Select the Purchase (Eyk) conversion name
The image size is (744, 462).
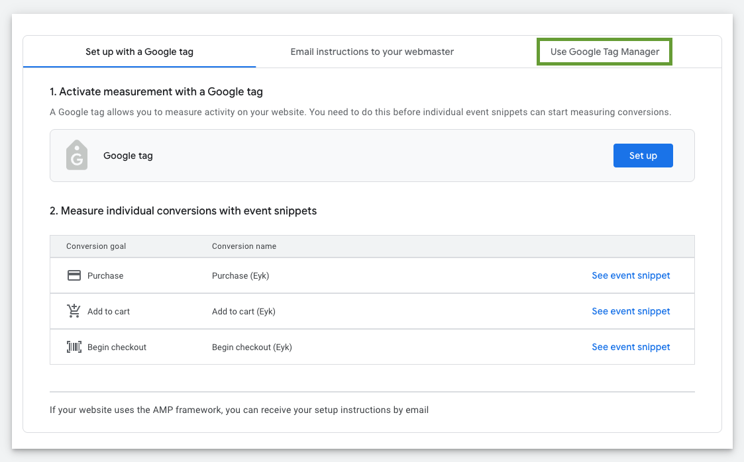click(x=240, y=276)
